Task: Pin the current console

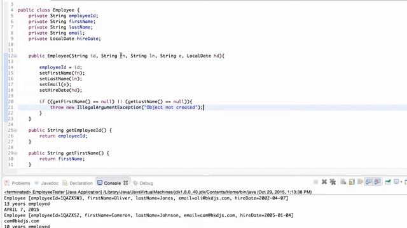Action: (x=388, y=182)
